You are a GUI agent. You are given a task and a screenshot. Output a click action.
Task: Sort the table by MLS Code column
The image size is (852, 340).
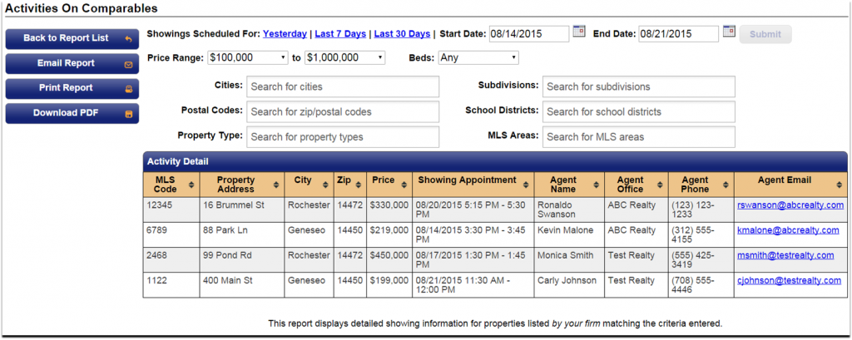pos(191,185)
